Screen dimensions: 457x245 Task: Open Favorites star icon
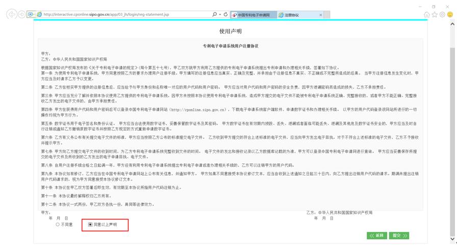(x=435, y=15)
